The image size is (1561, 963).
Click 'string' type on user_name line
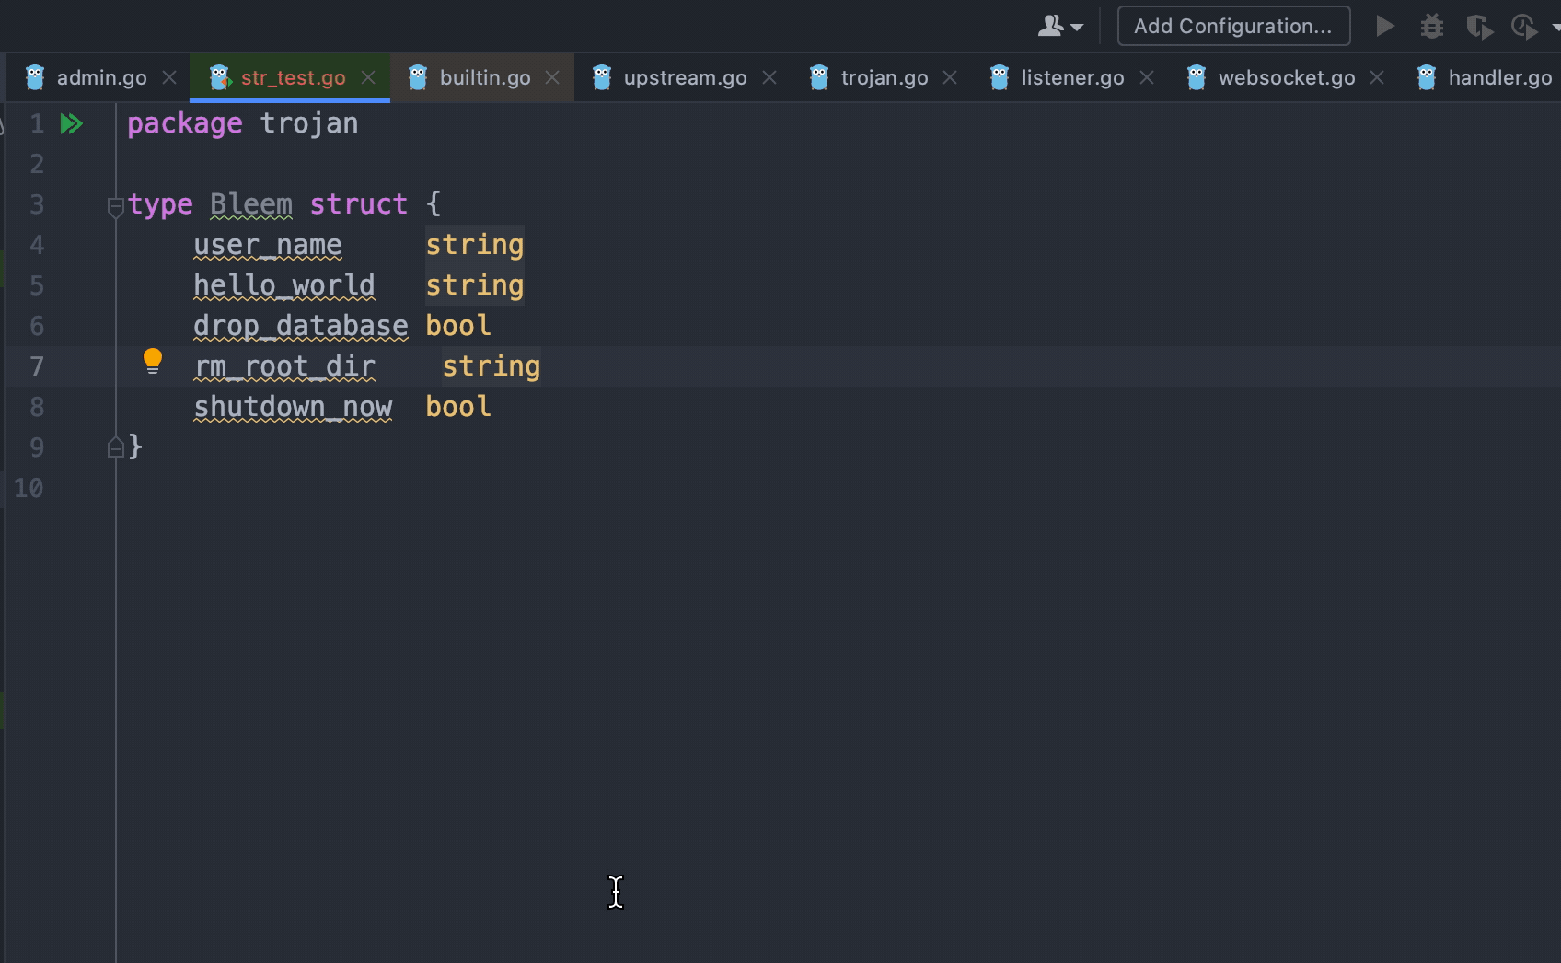[475, 245]
